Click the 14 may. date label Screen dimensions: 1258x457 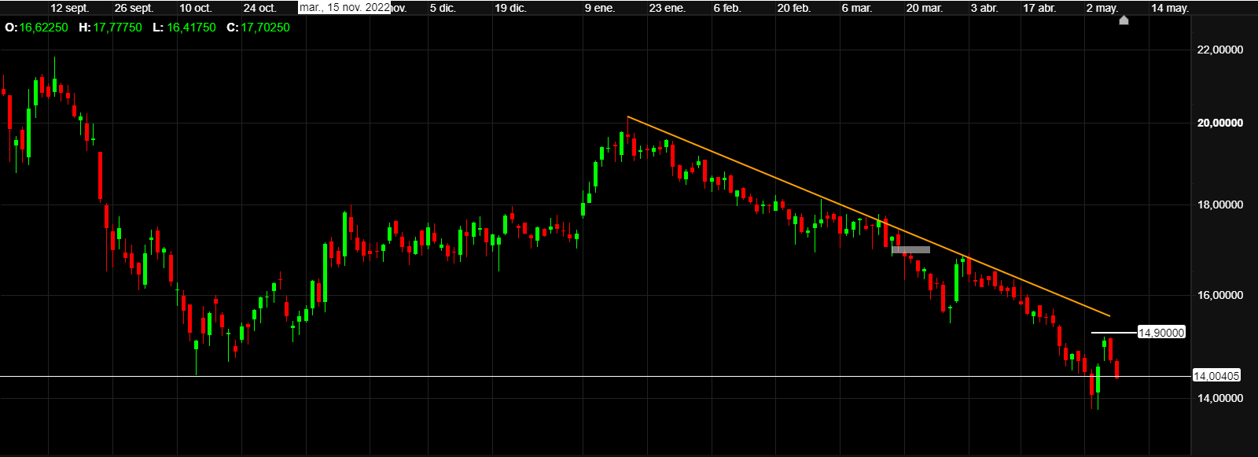pos(1170,8)
